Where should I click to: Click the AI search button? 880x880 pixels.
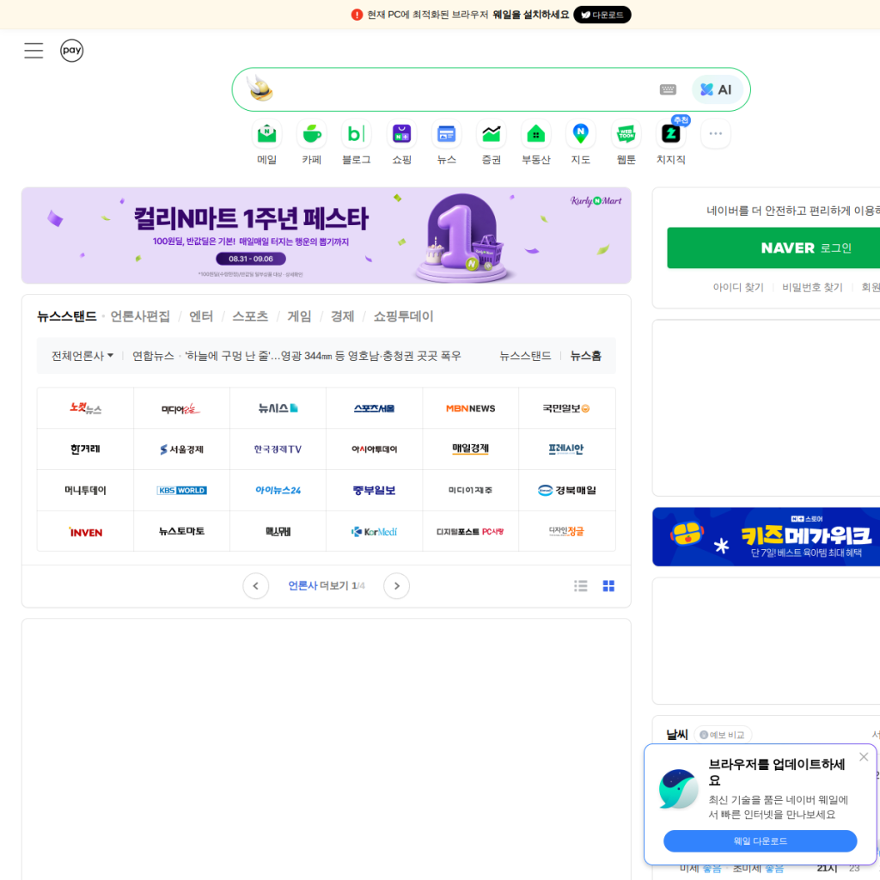[x=718, y=89]
